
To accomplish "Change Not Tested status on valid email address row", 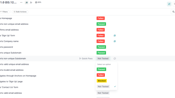I will 103,93.
